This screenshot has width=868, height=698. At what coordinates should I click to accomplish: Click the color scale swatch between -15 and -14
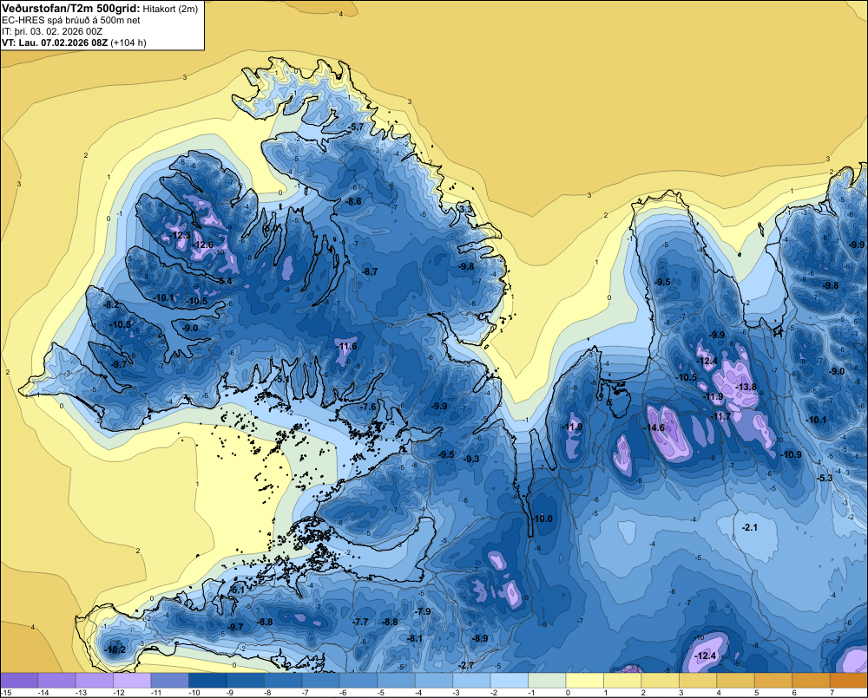[x=19, y=681]
